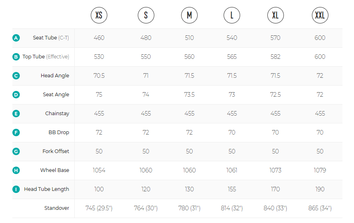Viewport: 354px width, 223px height.
Task: Choose the XXL size circle header
Action: pos(320,15)
